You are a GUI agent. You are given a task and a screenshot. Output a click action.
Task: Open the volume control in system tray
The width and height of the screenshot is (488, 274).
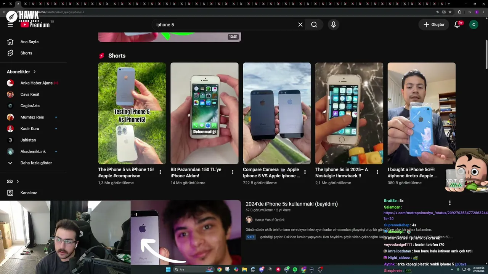pos(469,269)
